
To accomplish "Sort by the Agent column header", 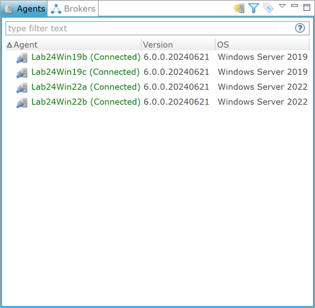I will 73,45.
